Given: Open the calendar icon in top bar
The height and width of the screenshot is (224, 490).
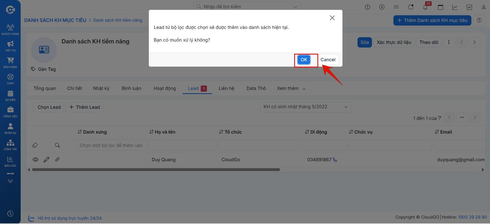Looking at the screenshot, I should coord(440,7).
